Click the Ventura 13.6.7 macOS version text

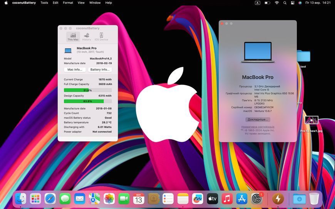263,111
